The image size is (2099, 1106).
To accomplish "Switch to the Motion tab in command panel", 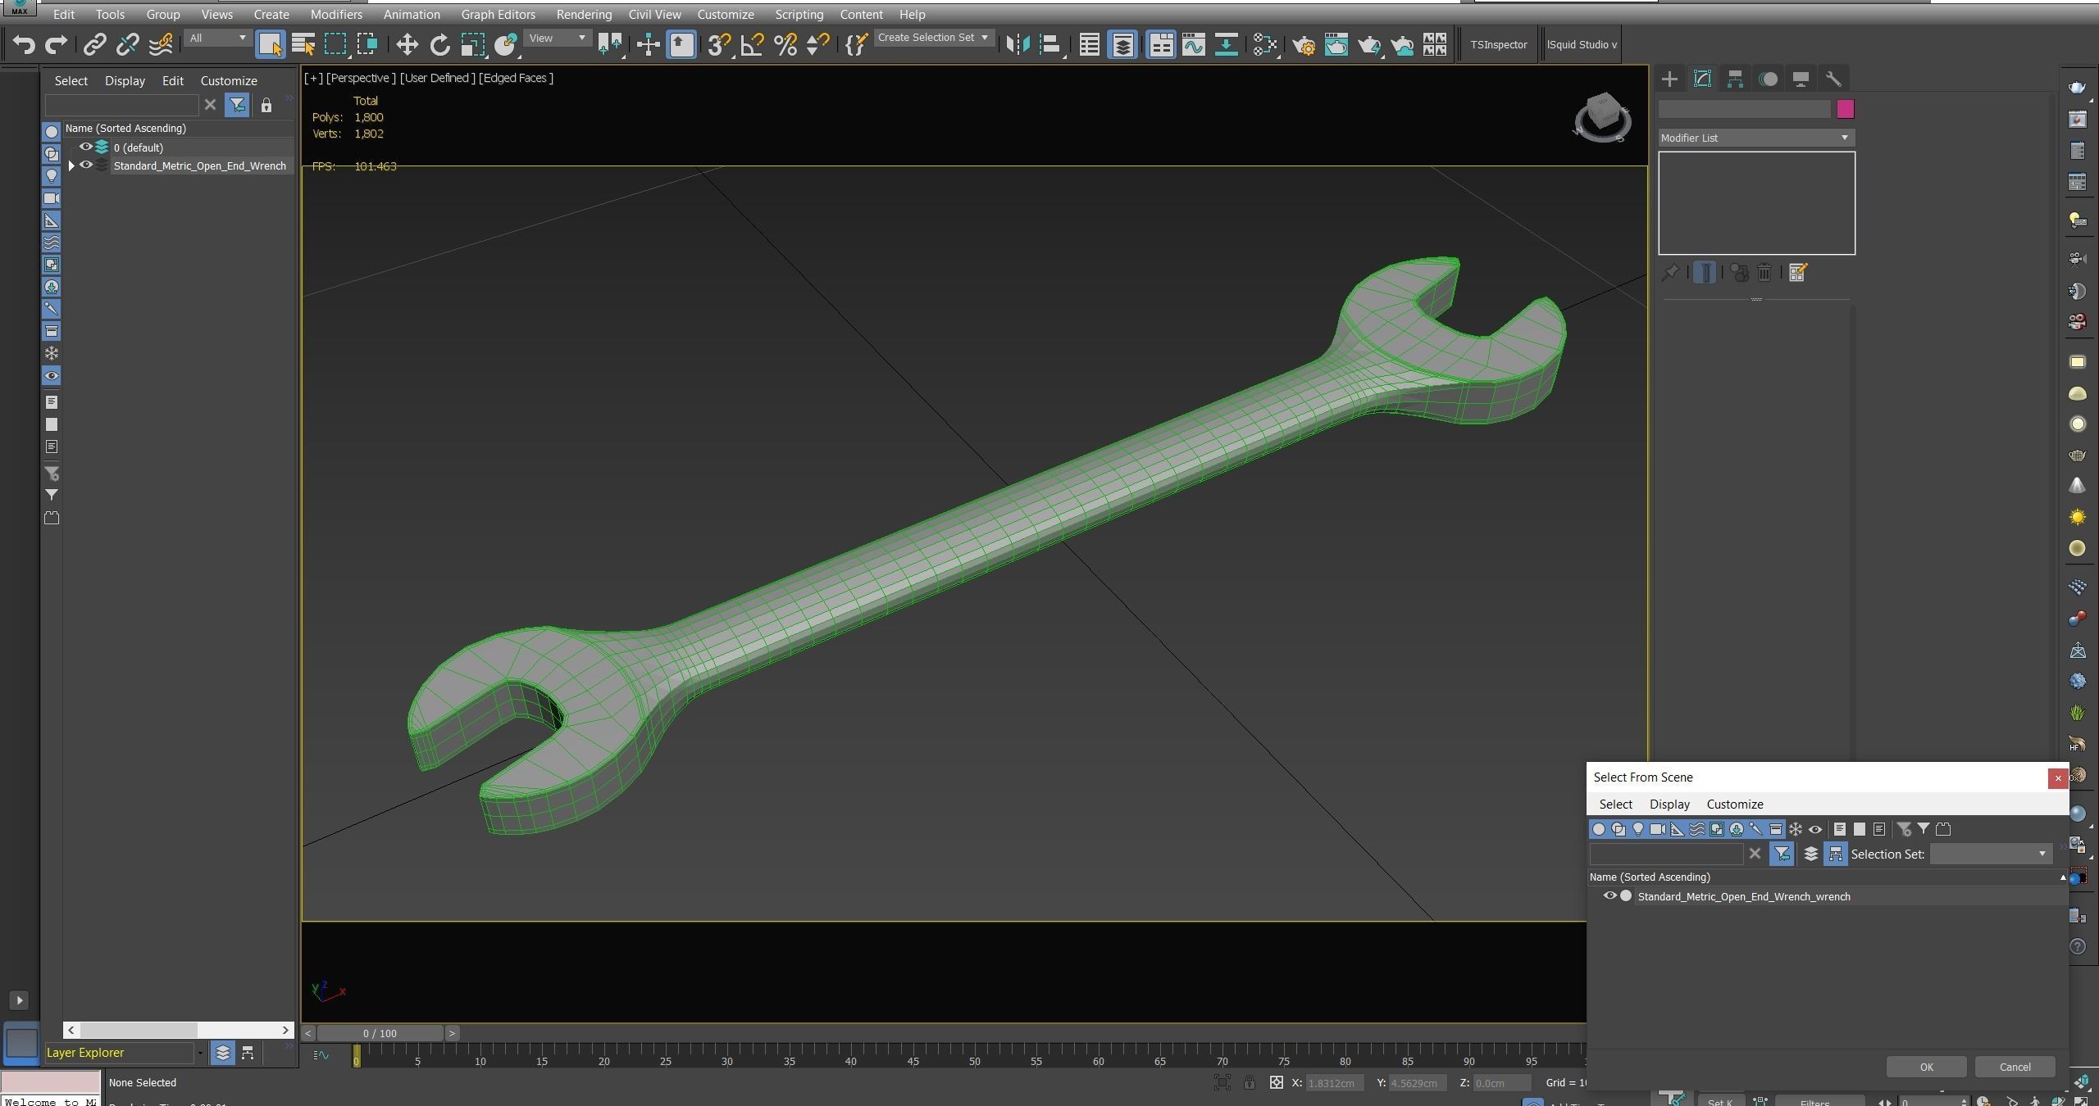I will [1769, 79].
